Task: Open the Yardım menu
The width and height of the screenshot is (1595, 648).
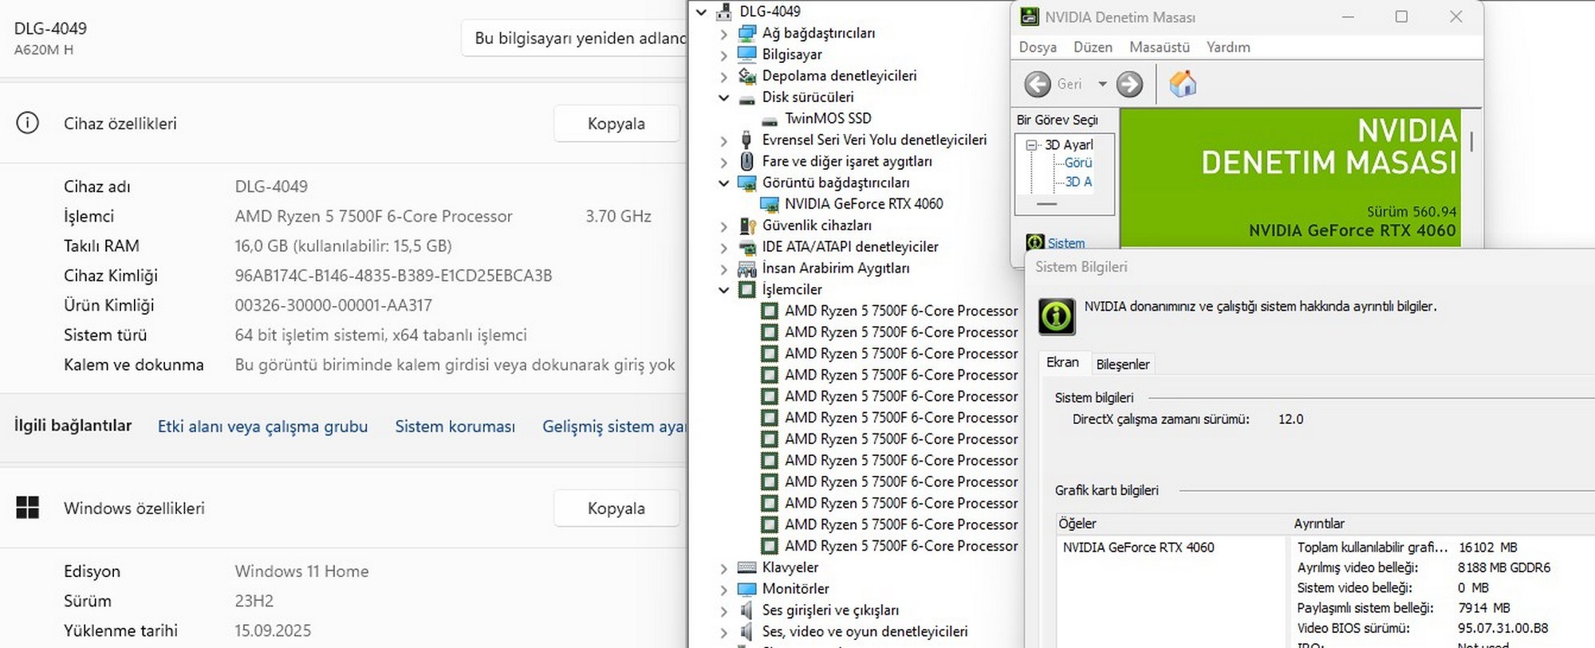Action: [x=1228, y=47]
